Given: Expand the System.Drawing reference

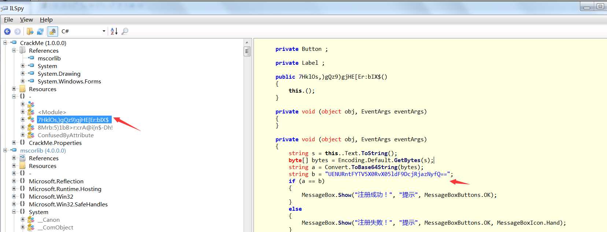Looking at the screenshot, I should (23, 74).
